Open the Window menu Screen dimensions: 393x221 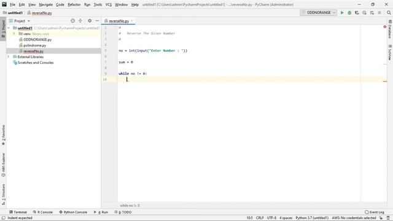(x=122, y=4)
